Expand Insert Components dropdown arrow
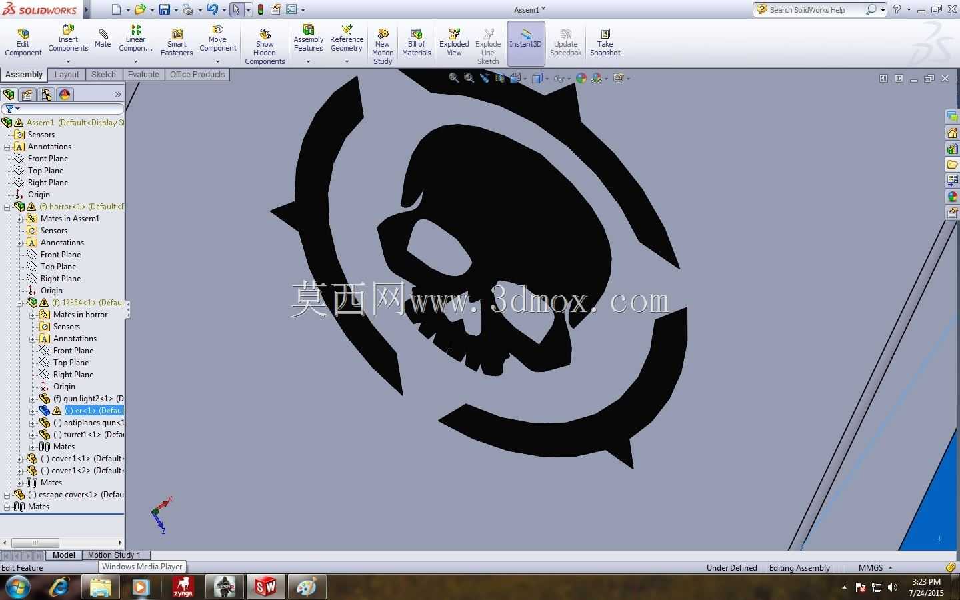 68,61
